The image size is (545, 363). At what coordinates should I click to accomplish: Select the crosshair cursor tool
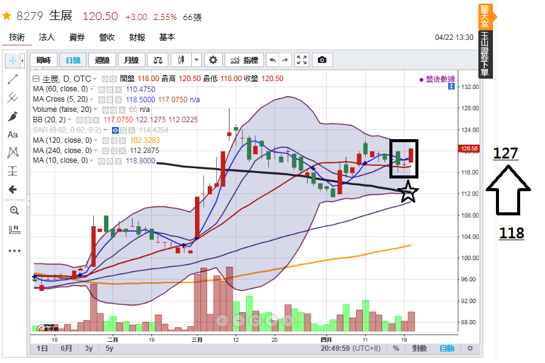(x=13, y=60)
